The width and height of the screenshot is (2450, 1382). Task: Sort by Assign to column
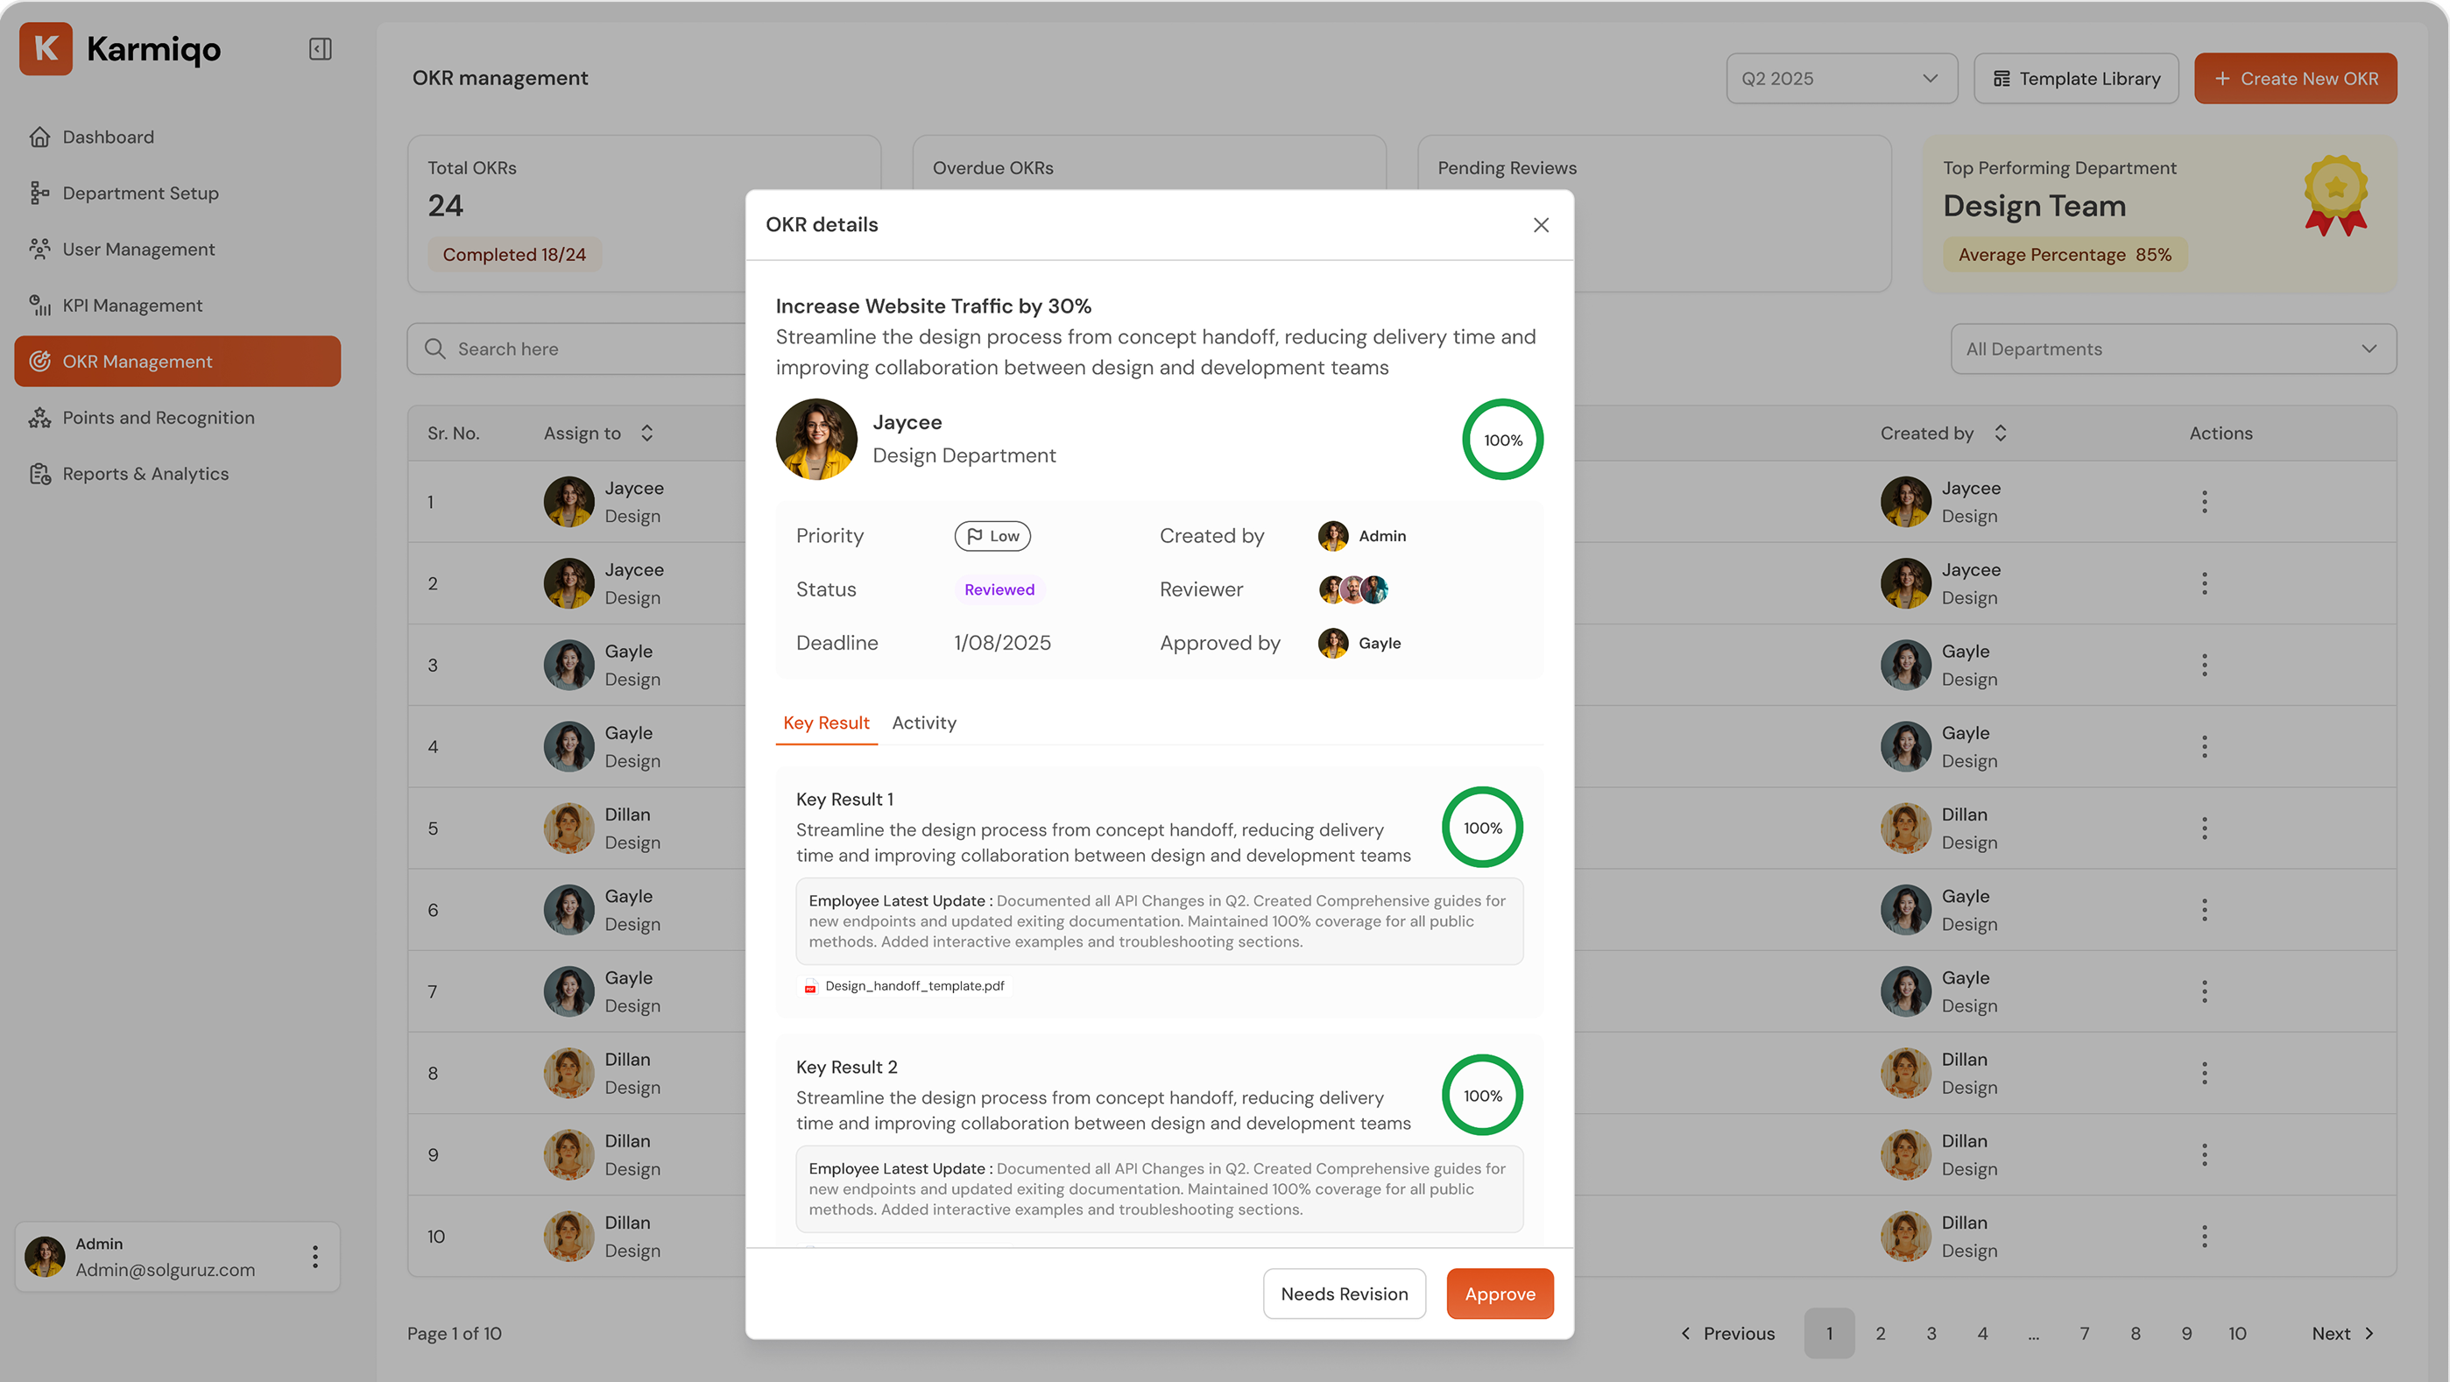pyautogui.click(x=646, y=434)
